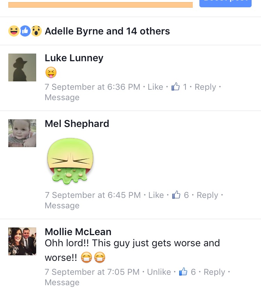Click thumbs-up count on Mollie McLean's comment

point(188,272)
